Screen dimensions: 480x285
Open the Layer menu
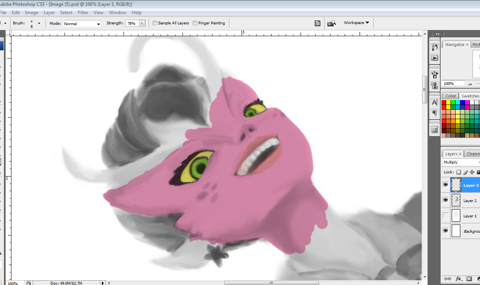[x=49, y=13]
